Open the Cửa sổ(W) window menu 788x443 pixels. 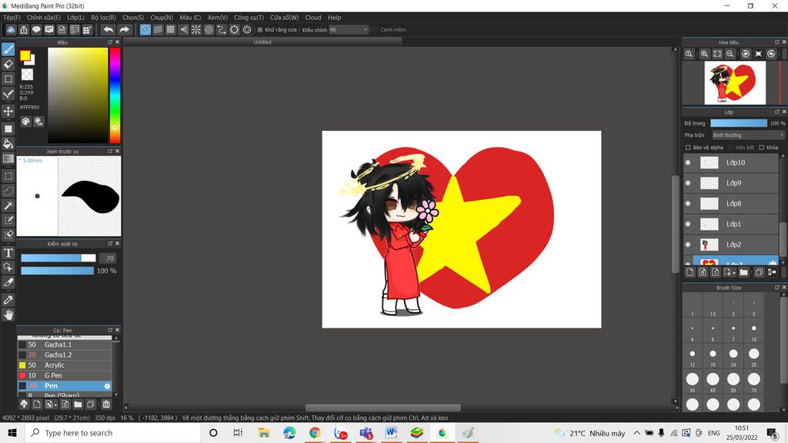pyautogui.click(x=285, y=18)
